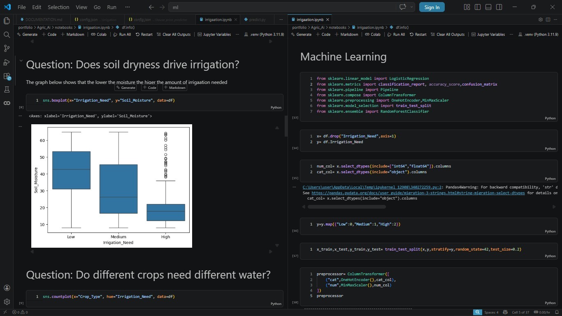Open left notebook toolbar overflow ellipsis
This screenshot has width=562, height=316.
click(x=237, y=35)
